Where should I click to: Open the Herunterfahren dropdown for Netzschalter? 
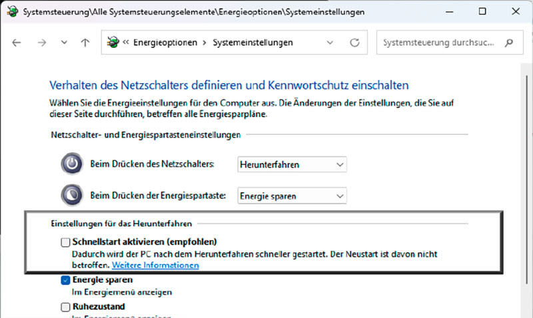292,164
